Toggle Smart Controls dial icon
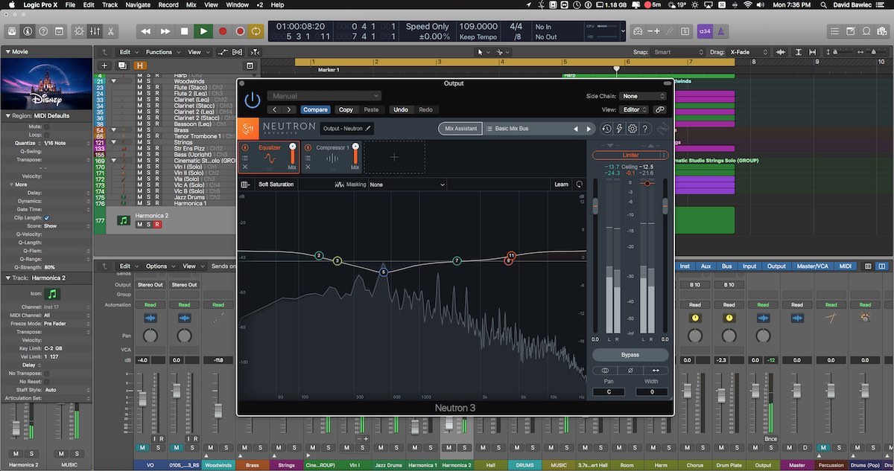Screen dimensions: 894x471 (x=80, y=31)
